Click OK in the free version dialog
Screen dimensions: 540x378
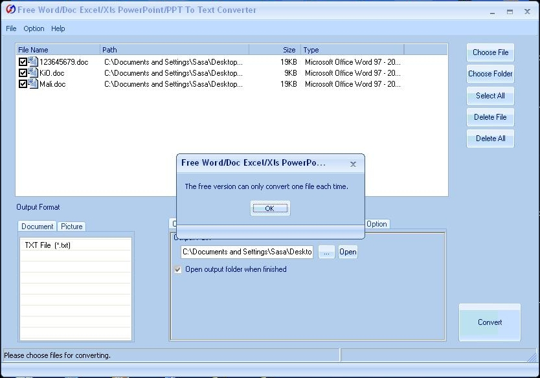pos(270,208)
